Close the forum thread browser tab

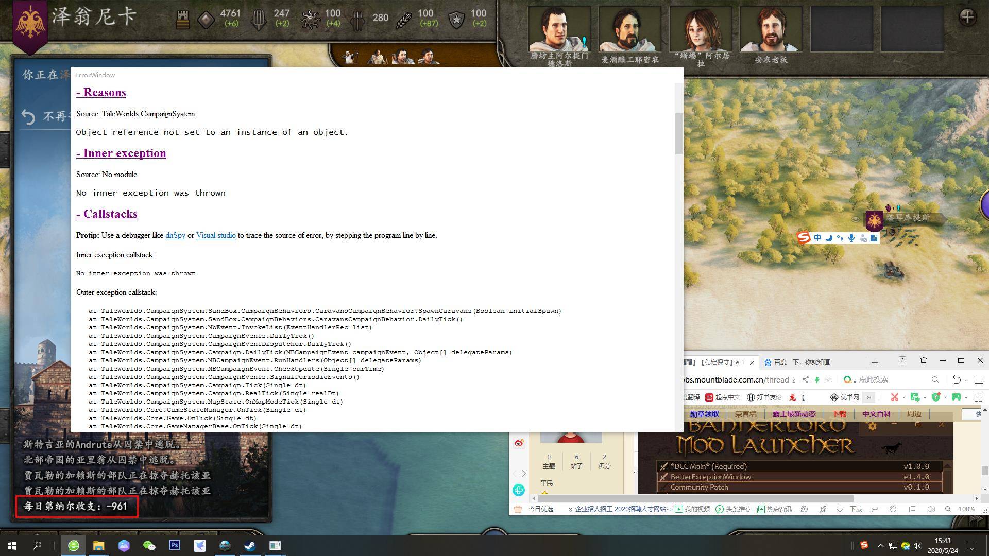point(752,362)
